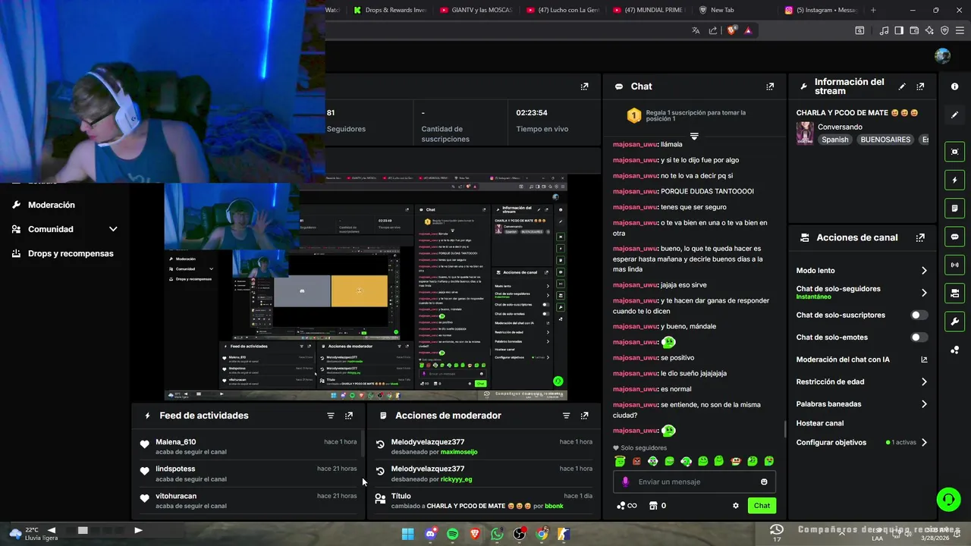
Task: Click the Brave Shields icon in address bar
Action: tap(732, 30)
